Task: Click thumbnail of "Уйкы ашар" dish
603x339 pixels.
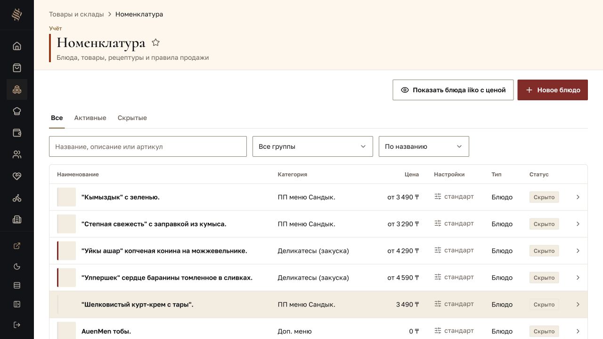Action: (66, 251)
